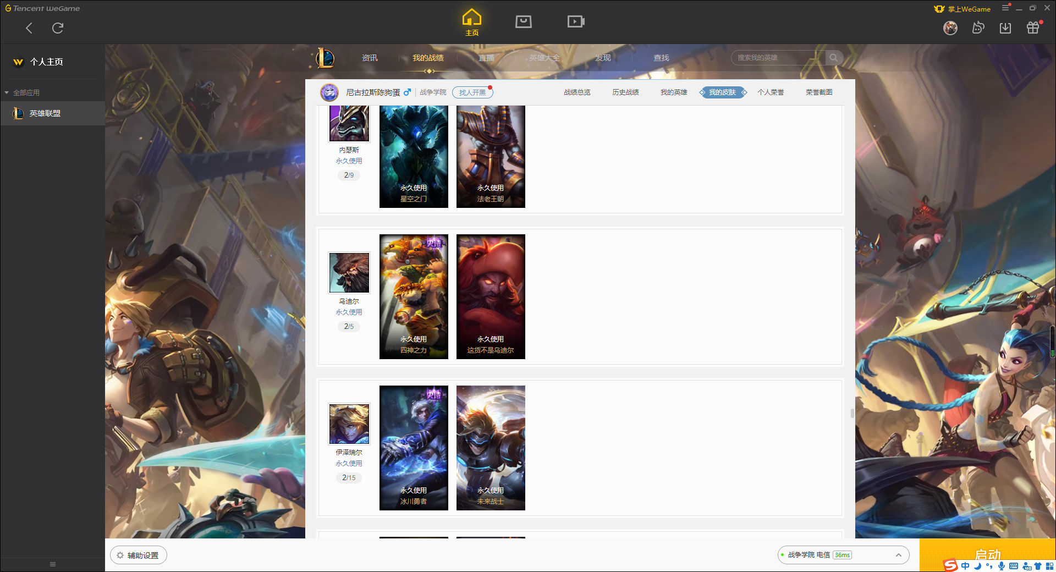This screenshot has height=572, width=1056.
Task: Open the friends chat icon in the top bar
Action: click(x=978, y=28)
